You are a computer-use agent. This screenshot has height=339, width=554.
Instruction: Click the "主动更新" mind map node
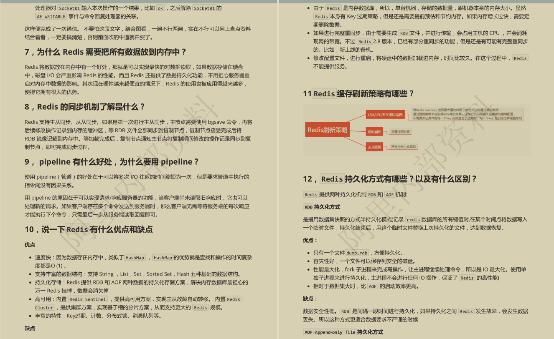(x=374, y=147)
